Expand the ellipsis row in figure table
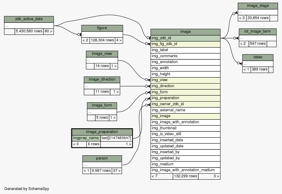282x194 pixels. click(x=102, y=34)
